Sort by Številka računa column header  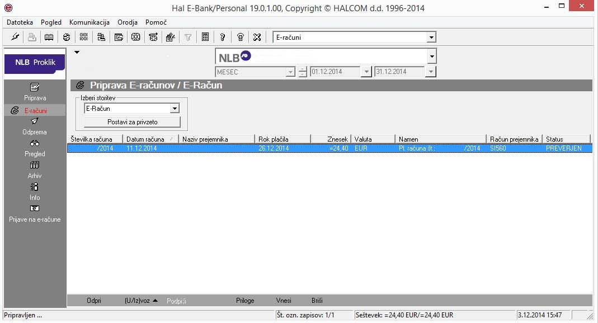point(95,139)
